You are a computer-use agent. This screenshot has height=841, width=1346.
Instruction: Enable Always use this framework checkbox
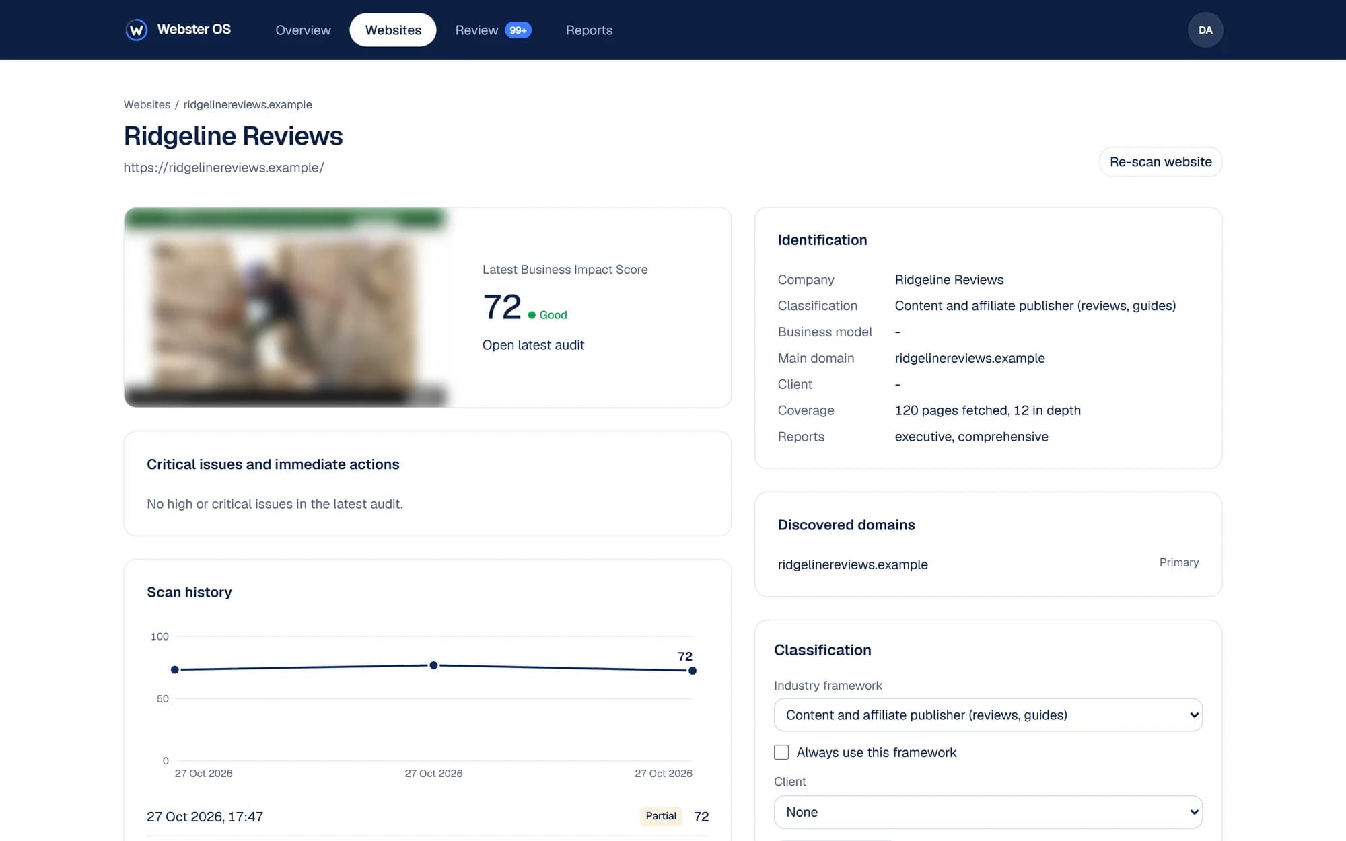click(781, 752)
